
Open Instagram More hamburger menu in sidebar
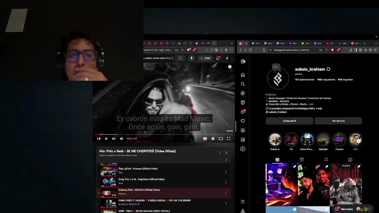[x=243, y=201]
